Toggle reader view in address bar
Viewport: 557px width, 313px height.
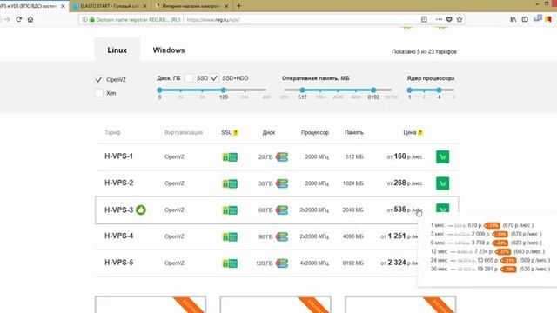click(x=424, y=19)
